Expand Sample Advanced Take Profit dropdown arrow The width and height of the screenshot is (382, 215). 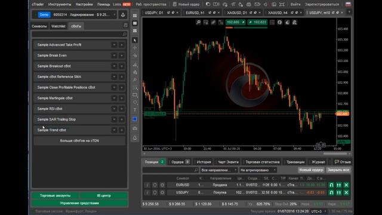(114, 45)
